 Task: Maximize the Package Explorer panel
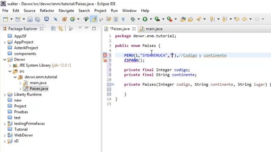coord(94,28)
